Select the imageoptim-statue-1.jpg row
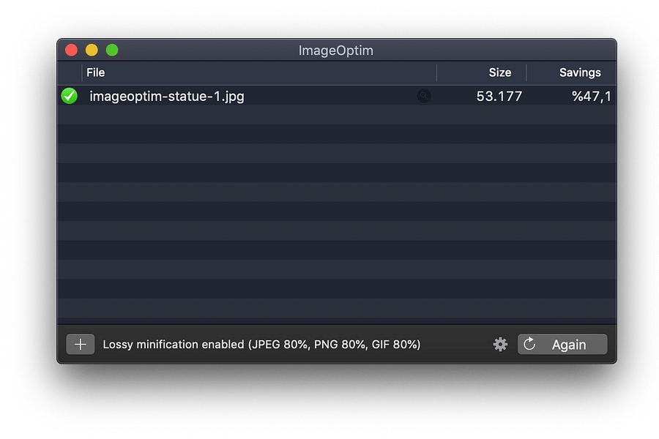Image resolution: width=659 pixels, height=439 pixels. 293,96
